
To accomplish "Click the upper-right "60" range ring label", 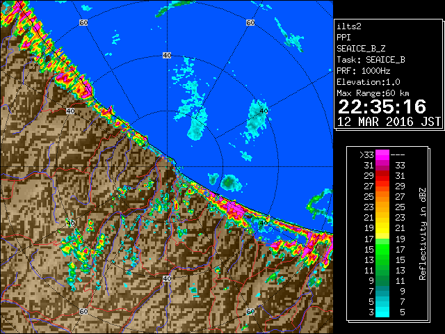I will pyautogui.click(x=250, y=22).
